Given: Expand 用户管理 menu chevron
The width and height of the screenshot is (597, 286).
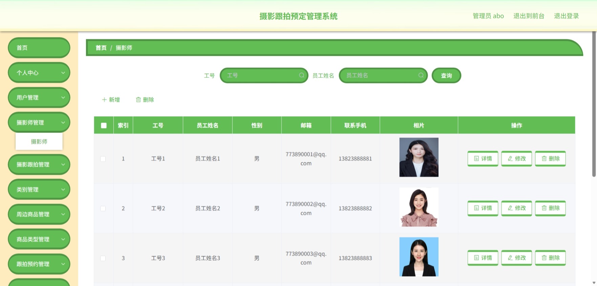Looking at the screenshot, I should click(x=63, y=98).
